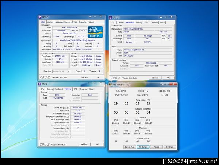
Task: Select Mainboard tab in the Memory window
Action: (59, 89)
